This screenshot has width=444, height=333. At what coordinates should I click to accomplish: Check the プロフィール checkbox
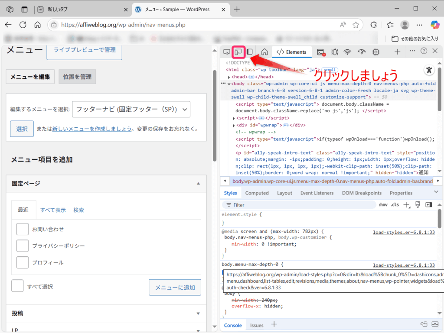(x=23, y=262)
